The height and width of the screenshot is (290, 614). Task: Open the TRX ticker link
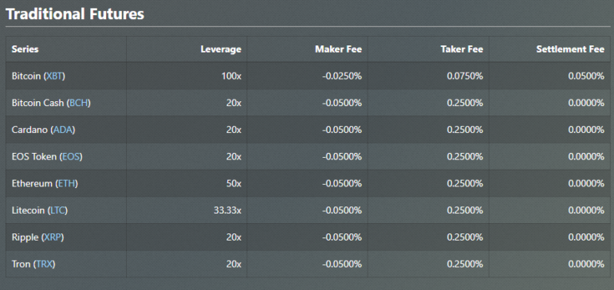coord(44,265)
